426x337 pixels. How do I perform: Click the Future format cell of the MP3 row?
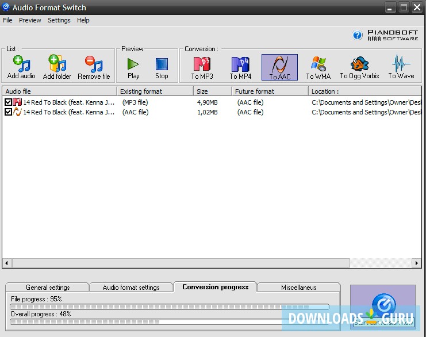click(x=250, y=102)
